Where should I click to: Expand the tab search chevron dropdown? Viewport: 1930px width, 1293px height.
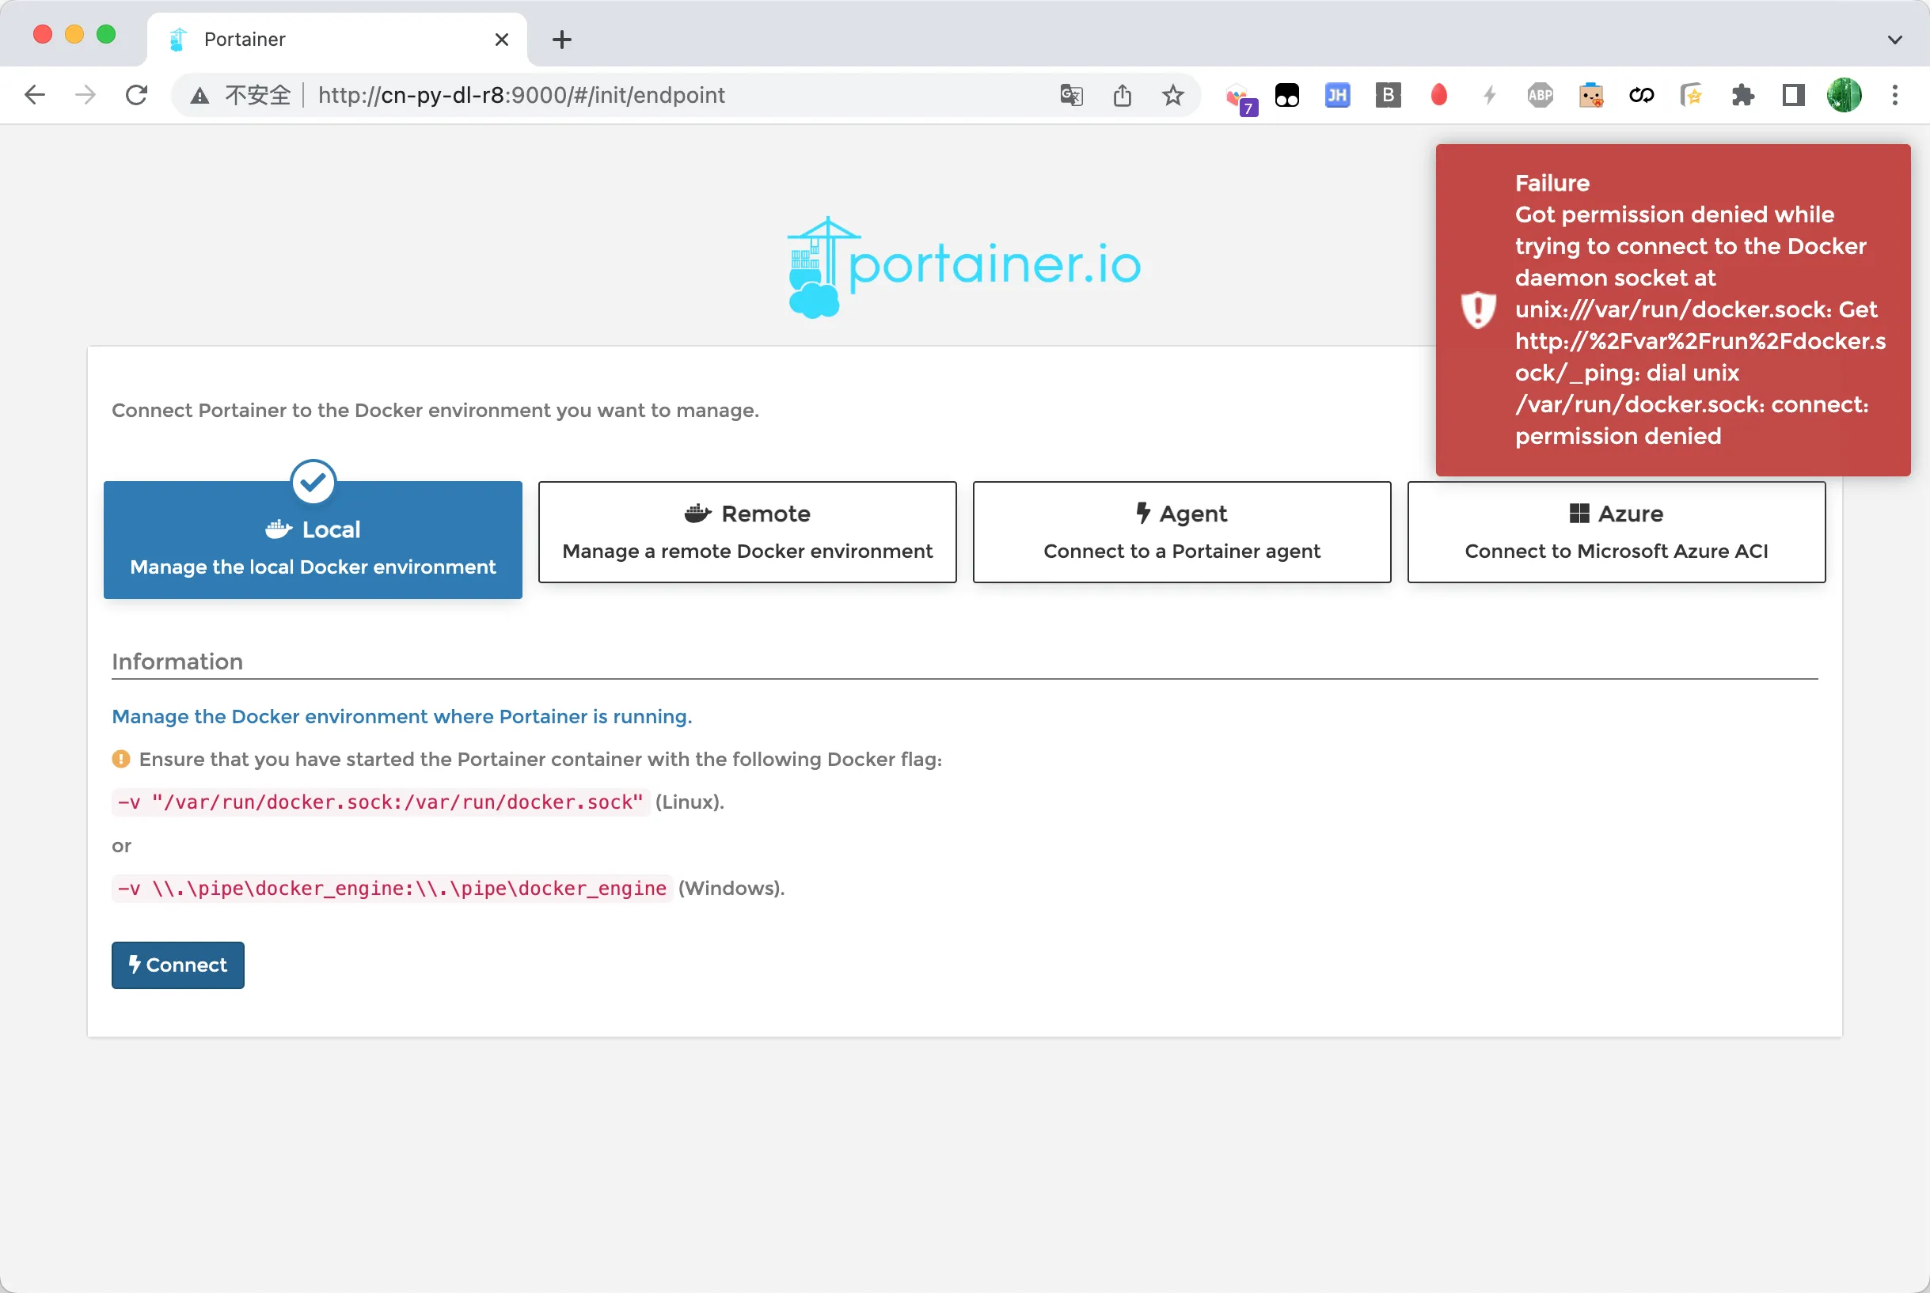(x=1894, y=39)
